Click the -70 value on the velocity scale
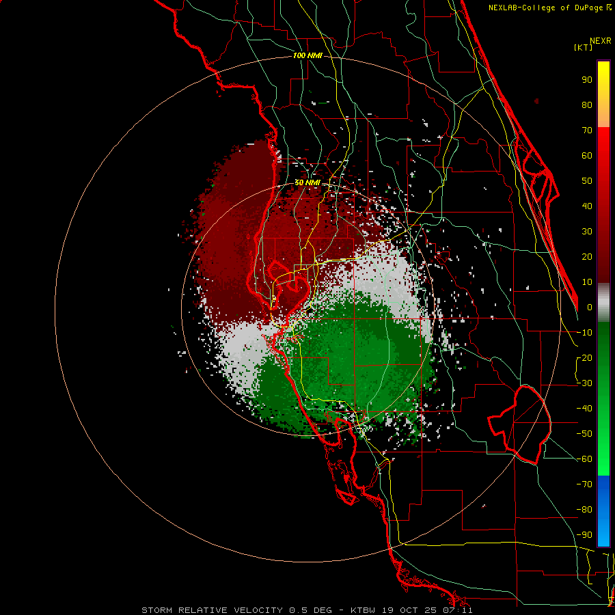615x615 pixels. [584, 484]
